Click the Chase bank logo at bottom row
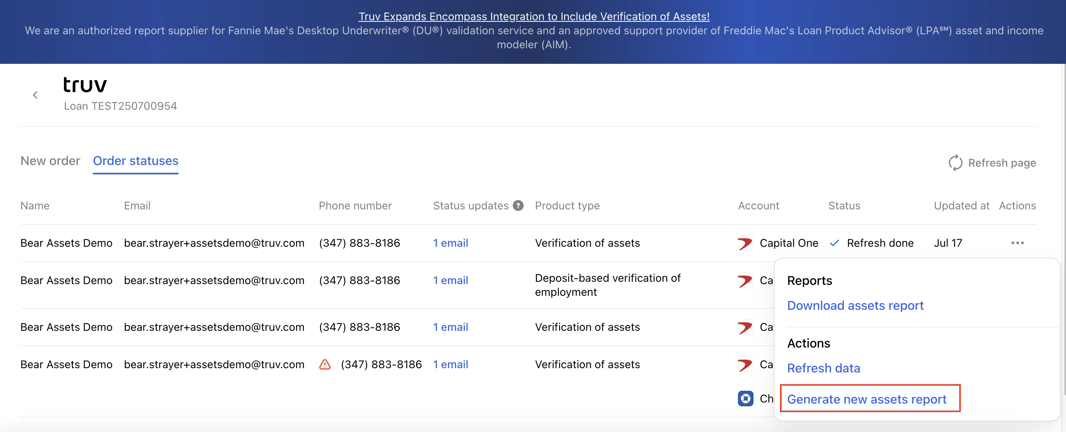 point(745,399)
